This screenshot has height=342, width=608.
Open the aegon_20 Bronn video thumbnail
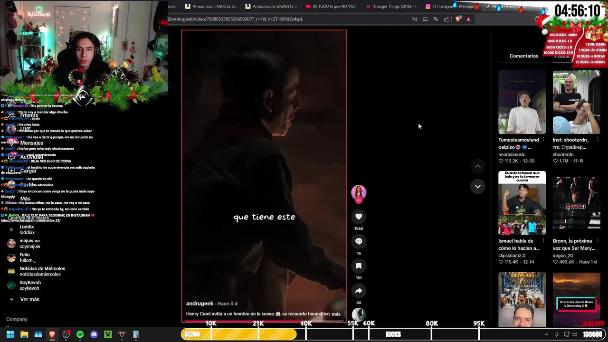(x=576, y=203)
